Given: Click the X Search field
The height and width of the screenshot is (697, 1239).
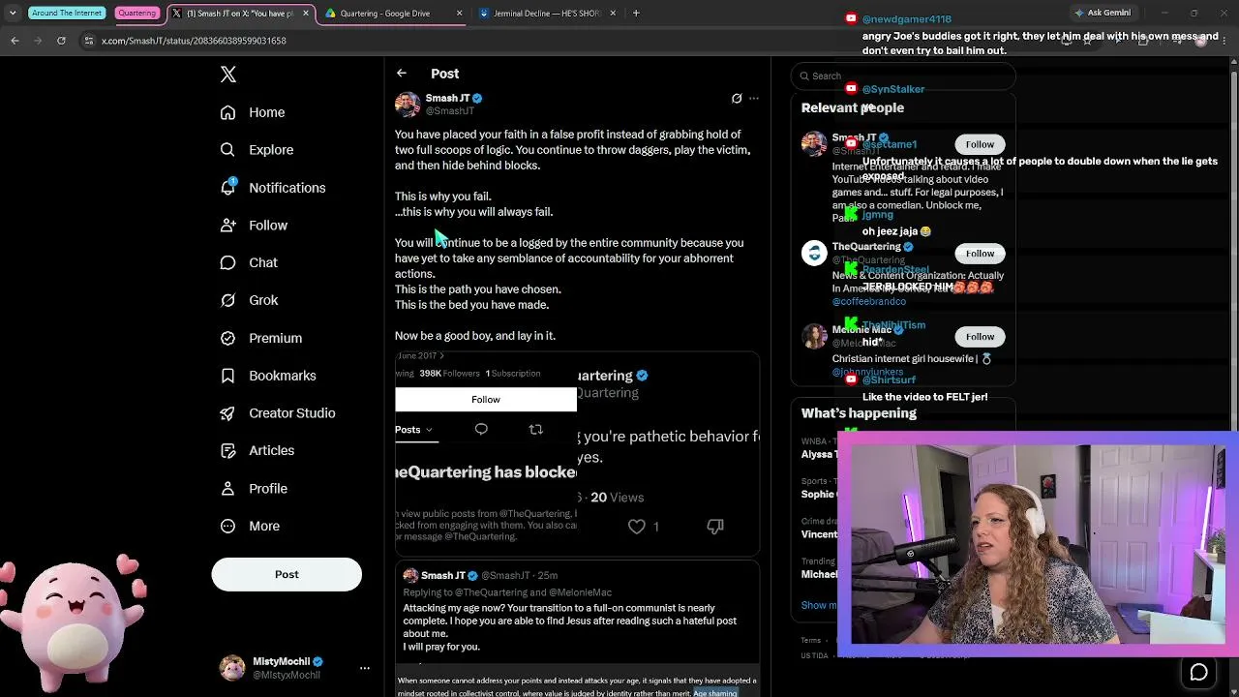Looking at the screenshot, I should (903, 76).
